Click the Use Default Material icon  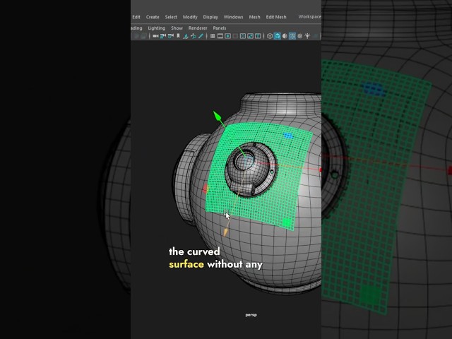point(285,36)
